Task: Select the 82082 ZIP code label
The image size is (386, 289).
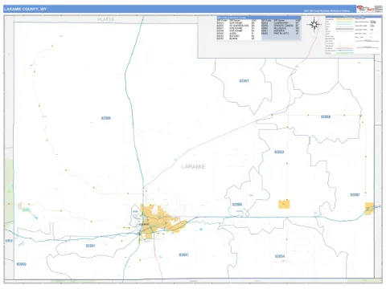Action: pos(355,195)
